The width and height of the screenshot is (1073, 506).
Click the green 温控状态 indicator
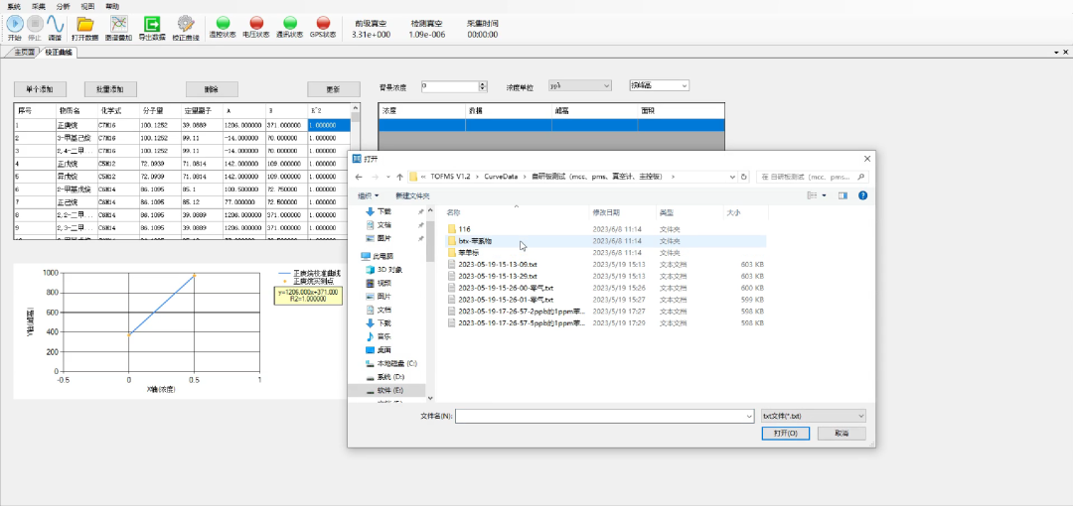click(224, 22)
